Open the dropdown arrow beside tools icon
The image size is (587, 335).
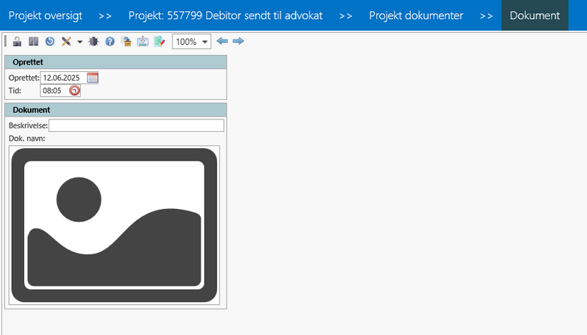[79, 43]
